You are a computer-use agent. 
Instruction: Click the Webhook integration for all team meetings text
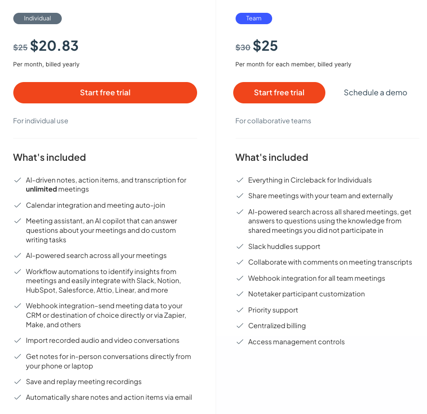pyautogui.click(x=316, y=278)
